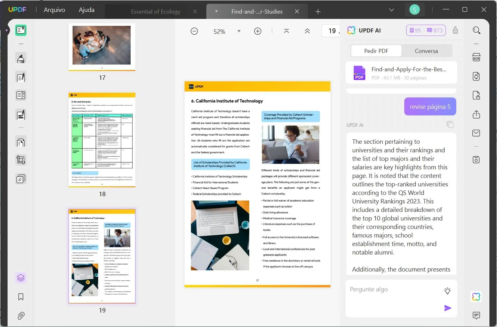Open the Prepare Form tool icon

[x=21, y=95]
